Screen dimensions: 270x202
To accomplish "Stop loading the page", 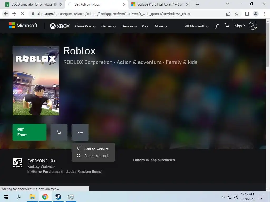I will 23,14.
